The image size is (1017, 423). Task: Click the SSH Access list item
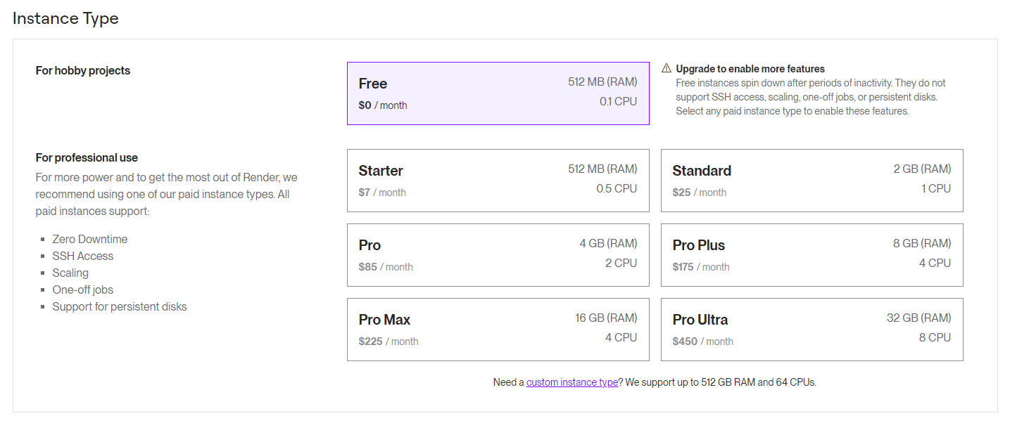(82, 256)
